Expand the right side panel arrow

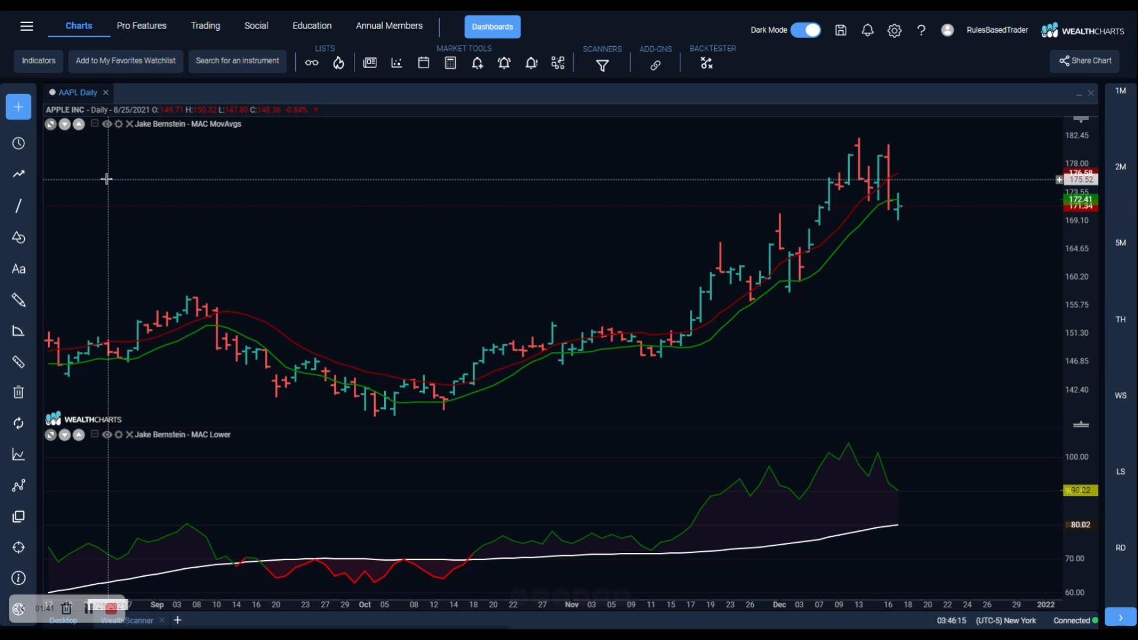(1120, 617)
